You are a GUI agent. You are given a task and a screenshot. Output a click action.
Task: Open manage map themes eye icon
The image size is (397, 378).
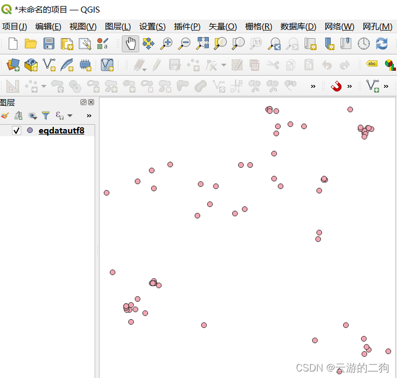(33, 116)
